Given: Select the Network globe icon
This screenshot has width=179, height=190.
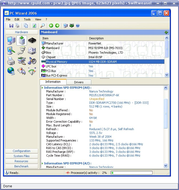Looking at the screenshot, I should tap(11, 71).
